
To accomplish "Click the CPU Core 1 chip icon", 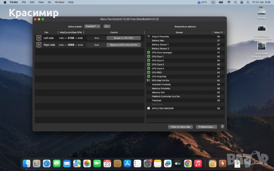I will 149,56.
